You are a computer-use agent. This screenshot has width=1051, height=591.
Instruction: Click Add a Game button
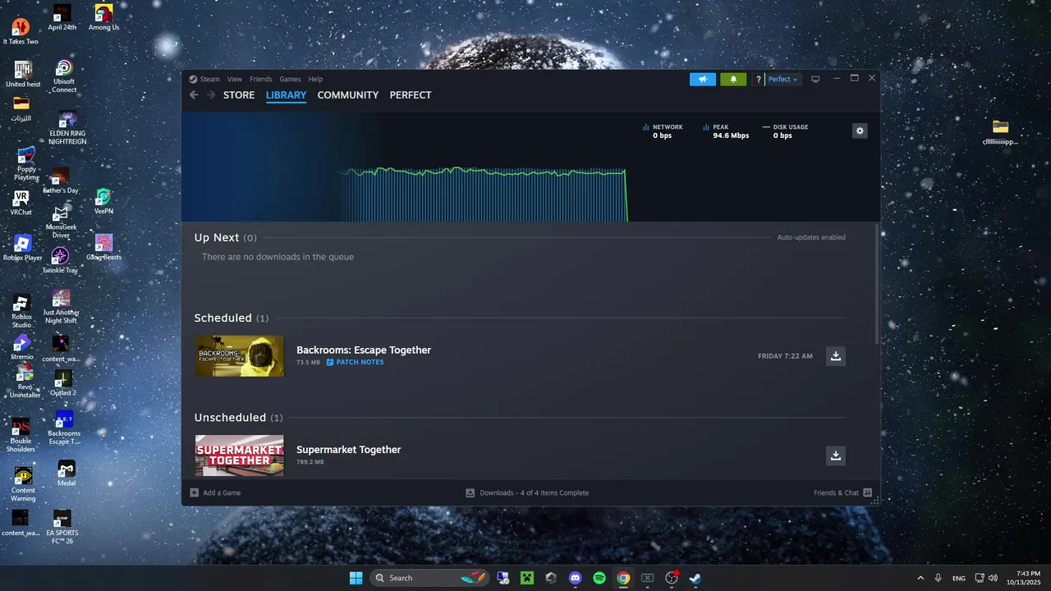[215, 493]
